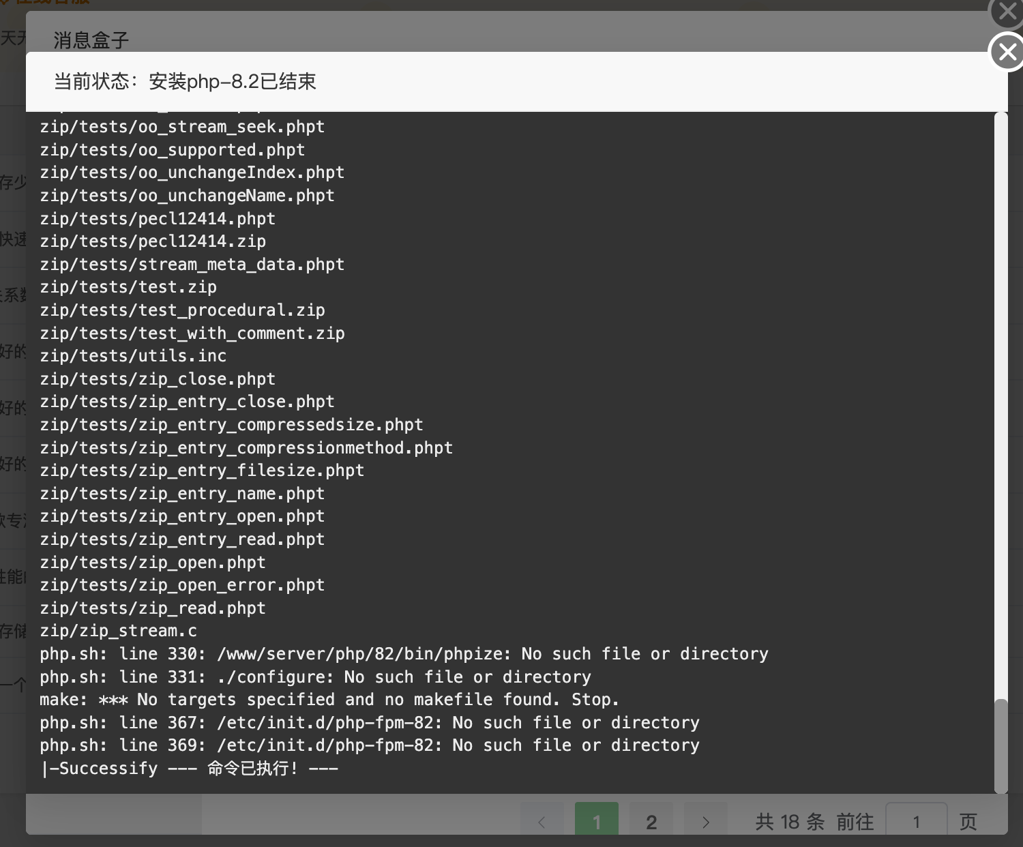Screen dimensions: 1023x847
Task: Close the php-8.2 install log dialog
Action: click(1007, 52)
